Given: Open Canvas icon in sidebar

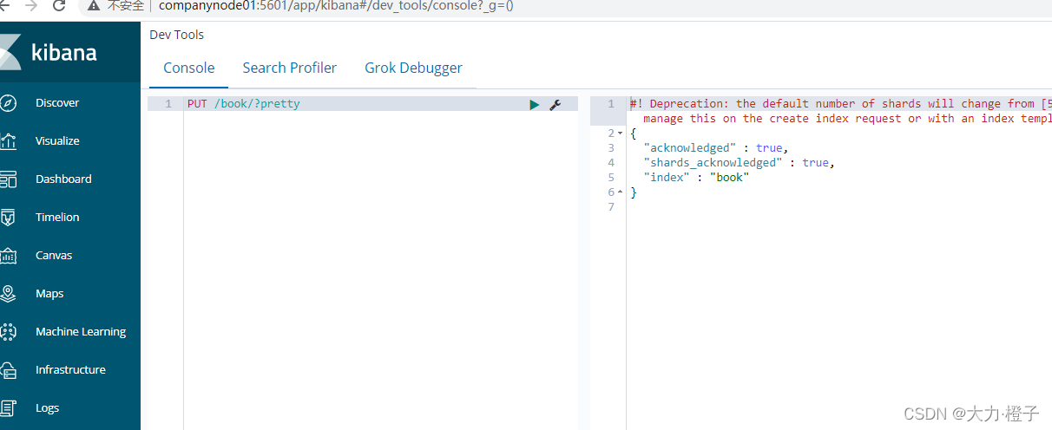Looking at the screenshot, I should [8, 256].
